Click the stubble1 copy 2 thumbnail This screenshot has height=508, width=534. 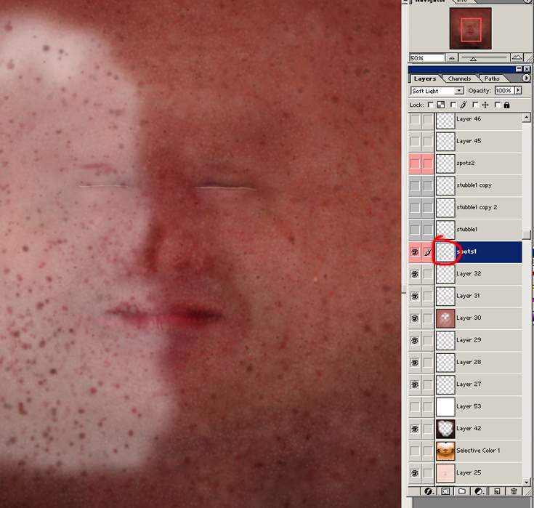click(x=445, y=208)
